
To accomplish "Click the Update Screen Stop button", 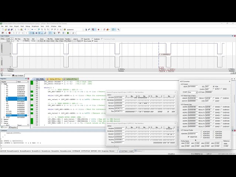I will point(57,41).
